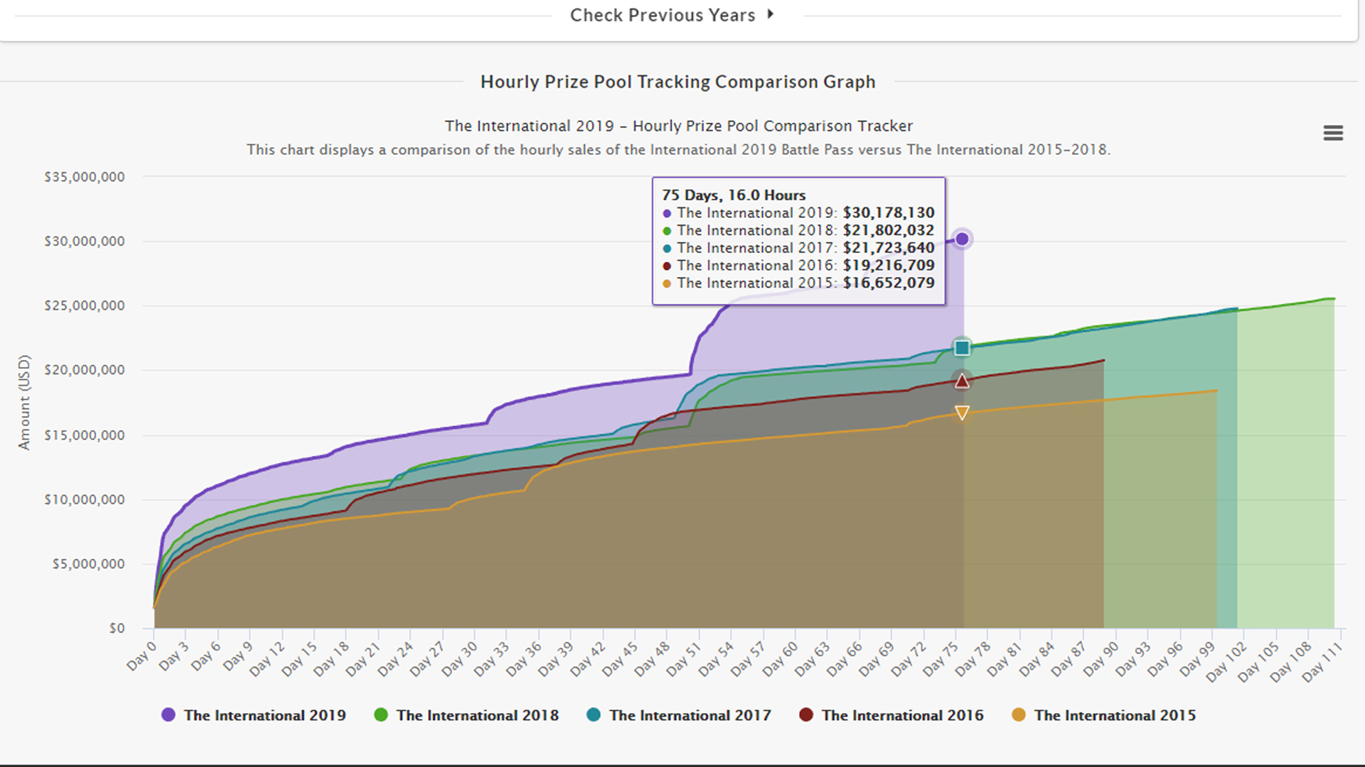
Task: Toggle The International 2019 legend label
Action: coord(264,715)
